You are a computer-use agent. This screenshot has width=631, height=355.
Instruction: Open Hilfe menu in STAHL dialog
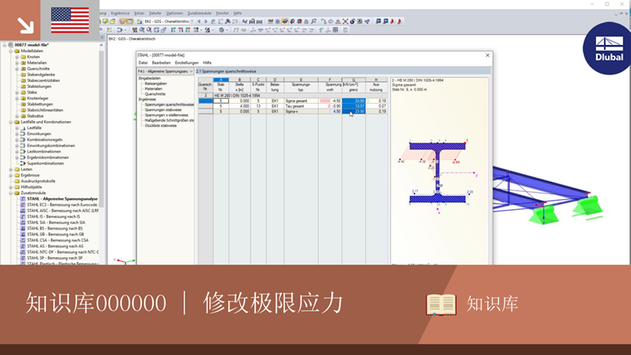click(x=208, y=63)
